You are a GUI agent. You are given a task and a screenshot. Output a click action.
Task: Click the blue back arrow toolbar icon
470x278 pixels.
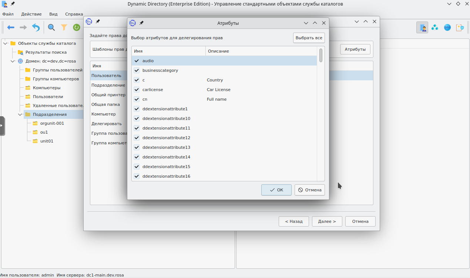point(11,27)
